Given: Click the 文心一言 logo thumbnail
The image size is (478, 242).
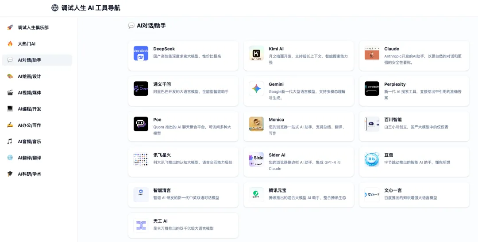Looking at the screenshot, I should (x=372, y=195).
